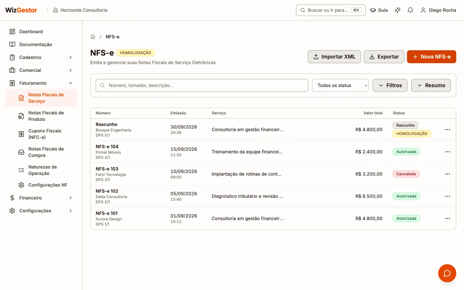Viewport: 464px width, 290px height.
Task: Click the WizGestor logo
Action: point(21,10)
